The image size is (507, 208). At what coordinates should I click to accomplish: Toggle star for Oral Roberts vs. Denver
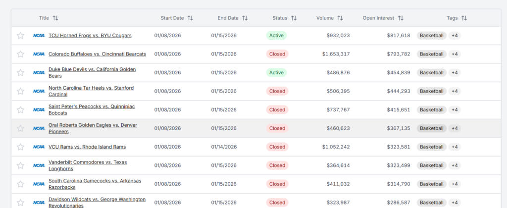tap(20, 128)
